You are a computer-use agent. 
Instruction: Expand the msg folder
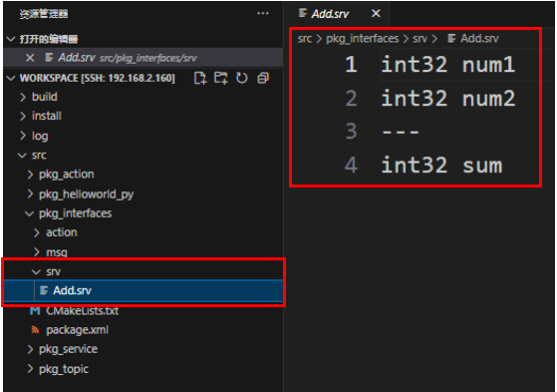[x=37, y=252]
